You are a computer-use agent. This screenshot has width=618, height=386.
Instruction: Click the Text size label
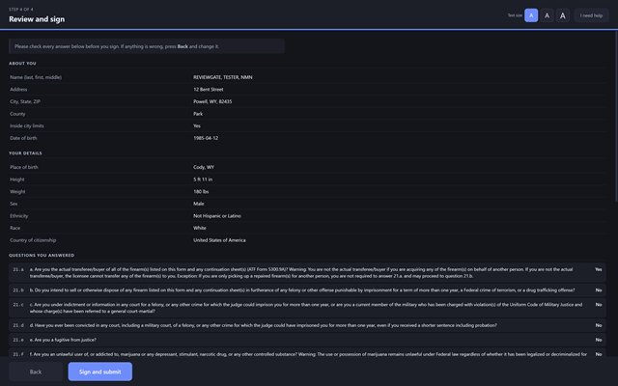515,15
